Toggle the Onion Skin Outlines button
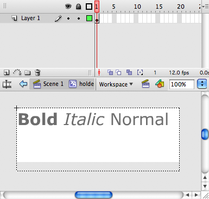This screenshot has width=209, height=199. (x=118, y=72)
